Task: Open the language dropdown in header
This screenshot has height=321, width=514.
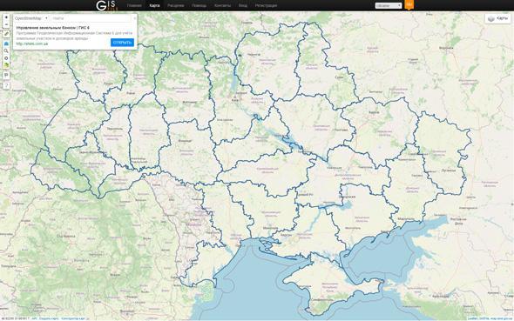Action: pyautogui.click(x=389, y=5)
